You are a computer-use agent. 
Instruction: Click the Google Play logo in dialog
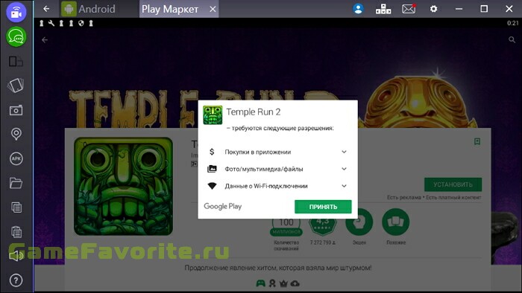click(223, 207)
